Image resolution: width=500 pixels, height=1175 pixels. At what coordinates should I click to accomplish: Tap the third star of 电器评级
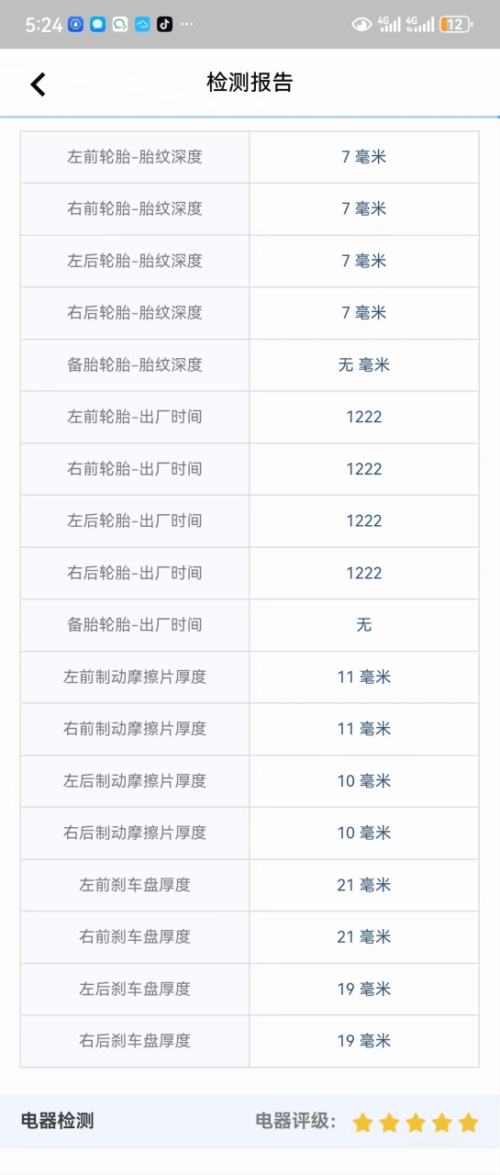tap(416, 1122)
